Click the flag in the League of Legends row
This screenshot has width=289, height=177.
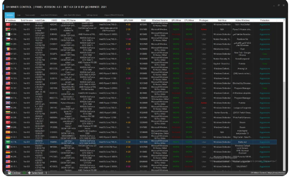8,108
